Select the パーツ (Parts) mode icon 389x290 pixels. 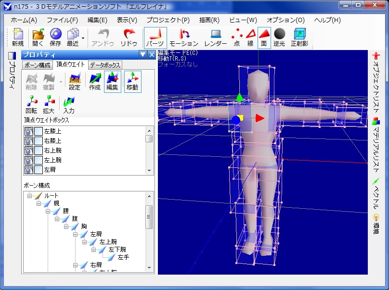155,38
